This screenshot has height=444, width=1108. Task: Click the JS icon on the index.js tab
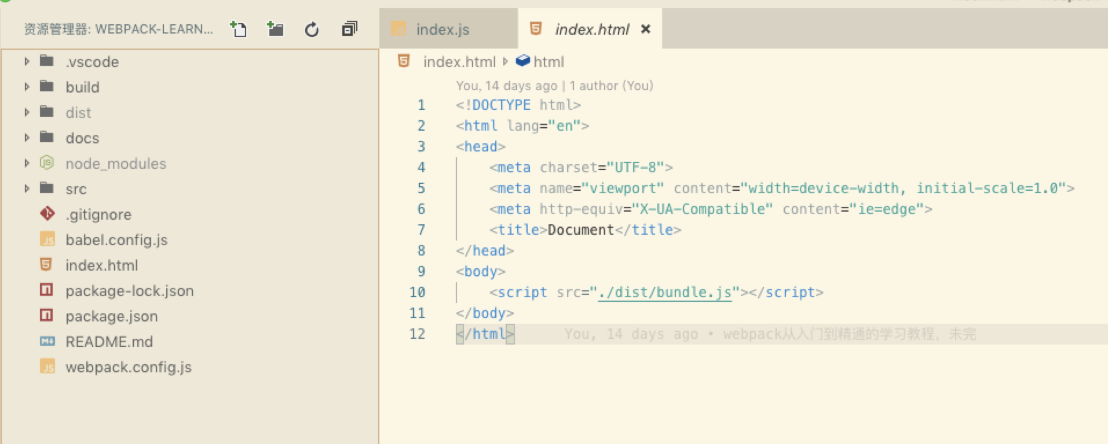point(398,28)
